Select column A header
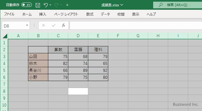This screenshot has height=111, width=202. pyautogui.click(x=18, y=36)
